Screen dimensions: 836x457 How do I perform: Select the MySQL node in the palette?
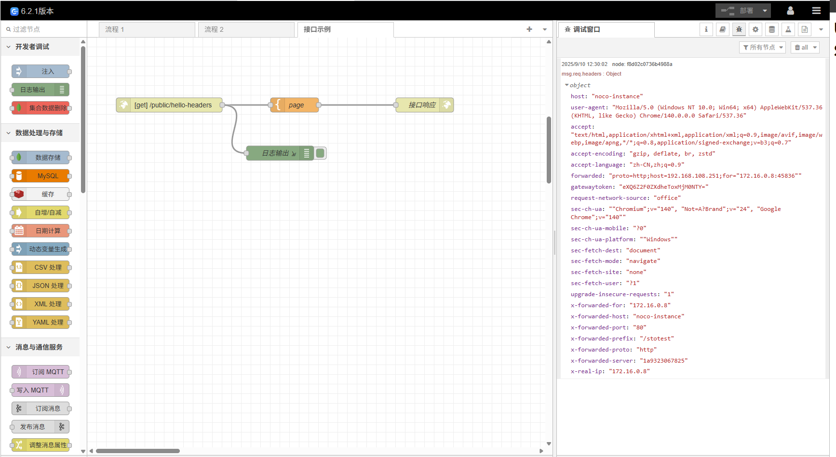point(40,176)
